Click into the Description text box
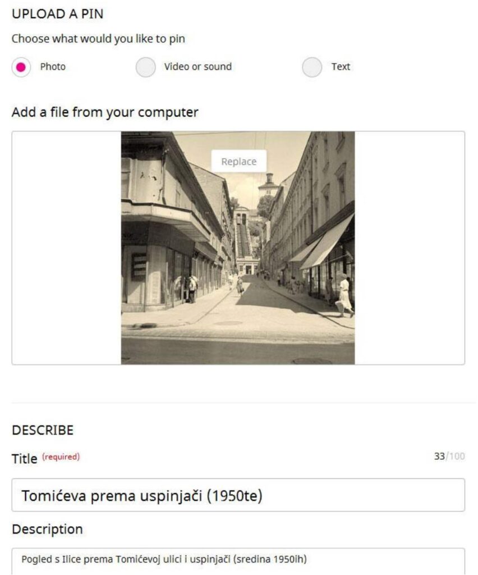 pyautogui.click(x=238, y=561)
